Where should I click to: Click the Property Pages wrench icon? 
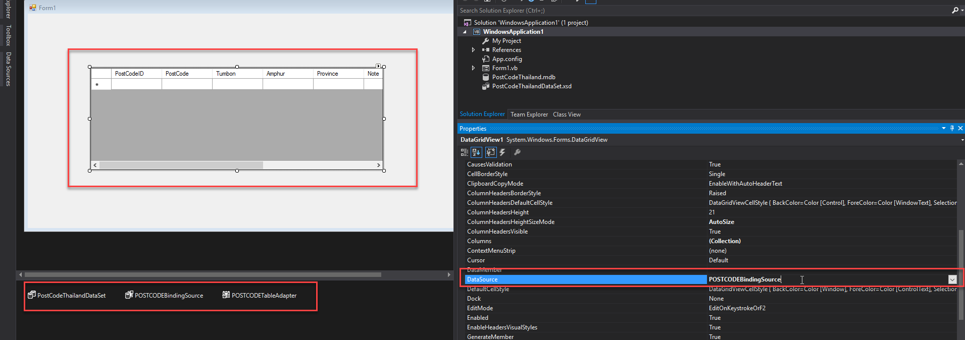click(x=517, y=152)
